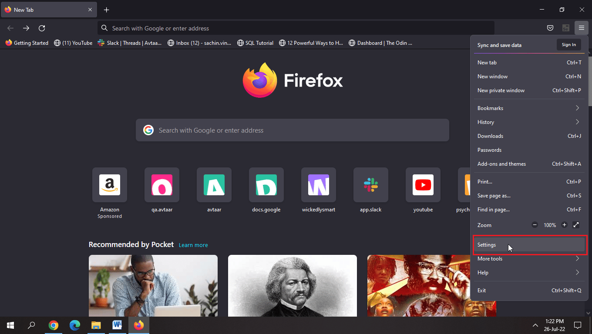Image resolution: width=592 pixels, height=334 pixels.
Task: Open the SQL Tutorial bookmark
Action: pos(255,43)
